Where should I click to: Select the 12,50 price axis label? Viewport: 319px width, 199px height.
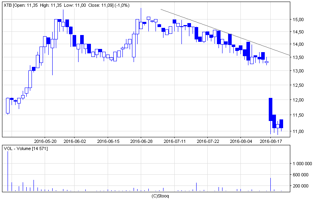298,85
